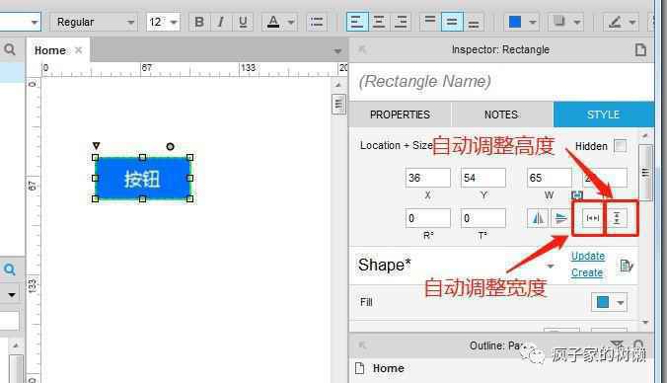Click the blue search magnifier in lower left panel
Screen dimensions: 667x383
tap(9, 268)
